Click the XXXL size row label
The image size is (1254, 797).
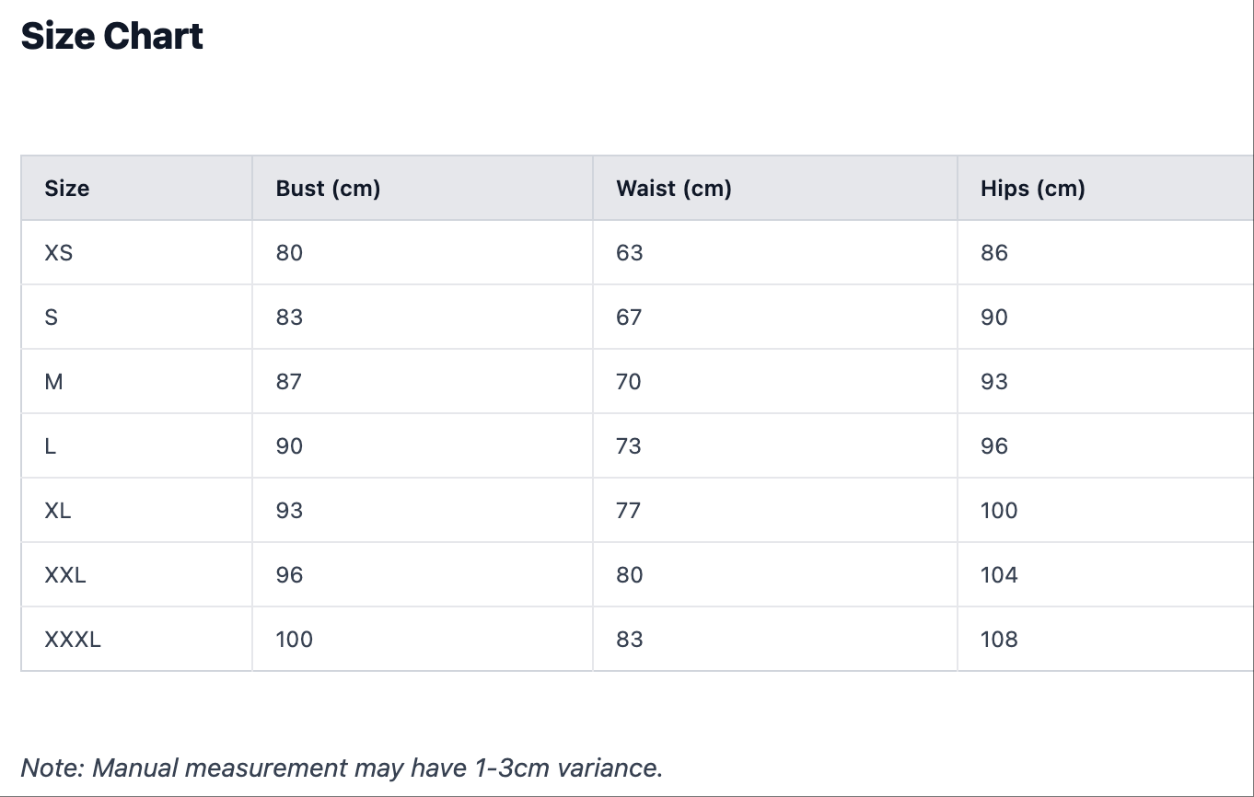(x=73, y=640)
